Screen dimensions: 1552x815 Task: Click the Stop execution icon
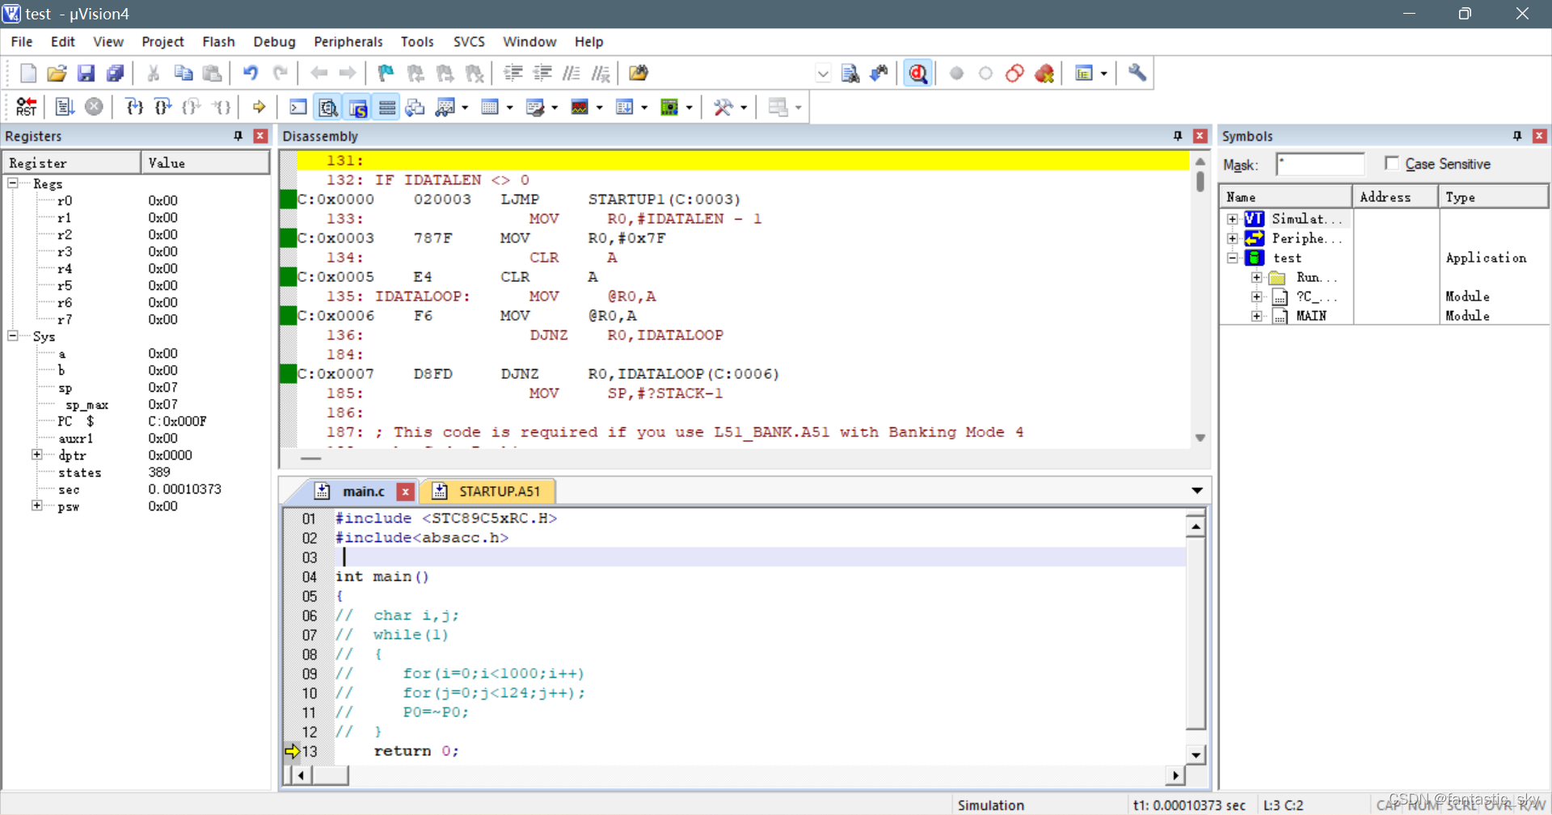pyautogui.click(x=95, y=107)
